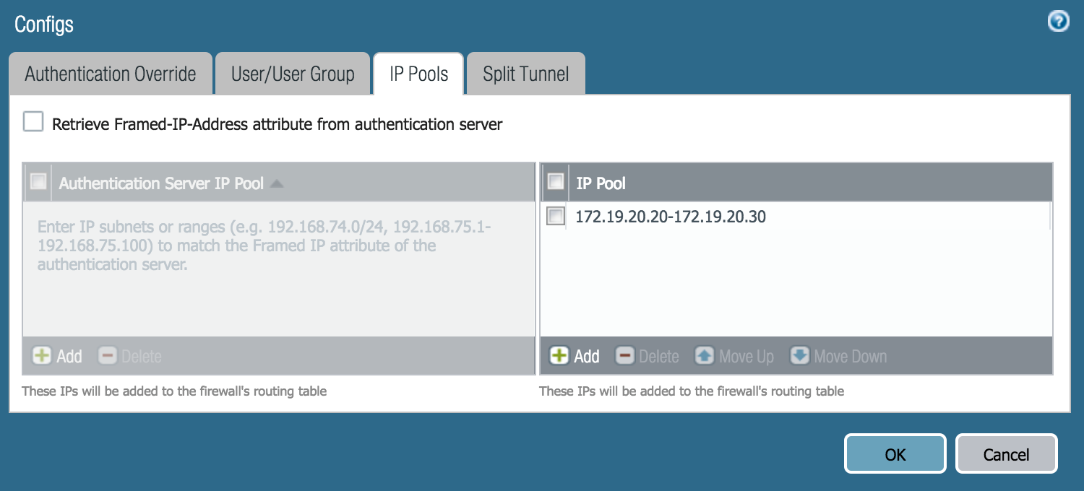Screen dimensions: 1084x491
Task: Switch to the Authentication Override tab
Action: tap(111, 74)
